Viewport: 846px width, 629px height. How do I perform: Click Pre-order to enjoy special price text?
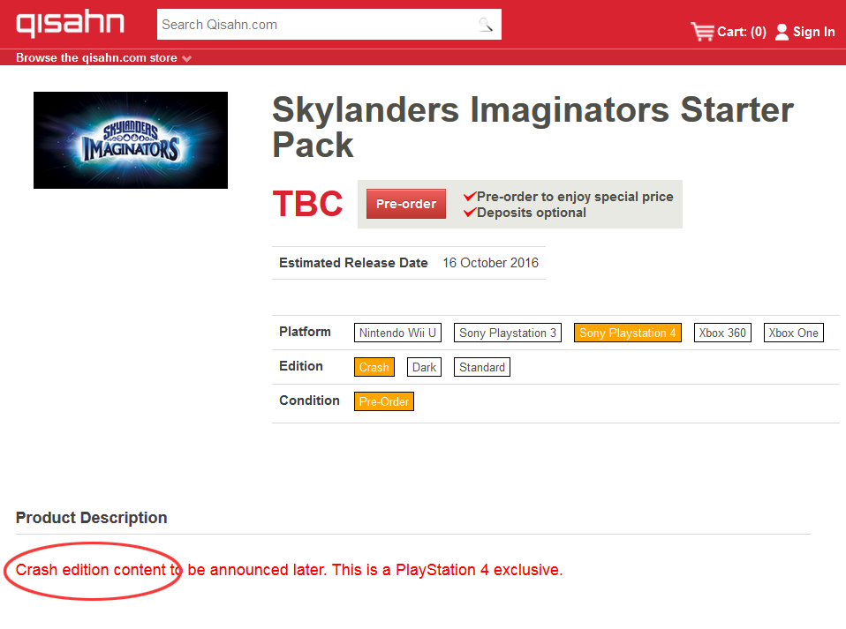coord(575,196)
